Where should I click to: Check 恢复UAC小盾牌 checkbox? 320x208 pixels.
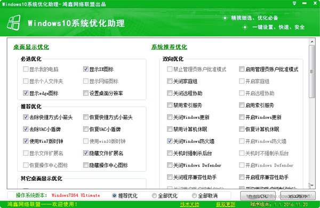coord(86,129)
